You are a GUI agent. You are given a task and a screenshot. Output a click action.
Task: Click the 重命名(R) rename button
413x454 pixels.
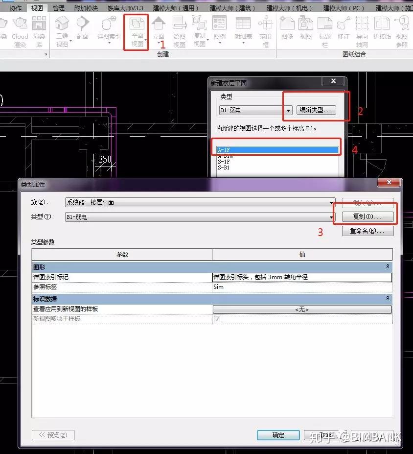click(x=367, y=231)
